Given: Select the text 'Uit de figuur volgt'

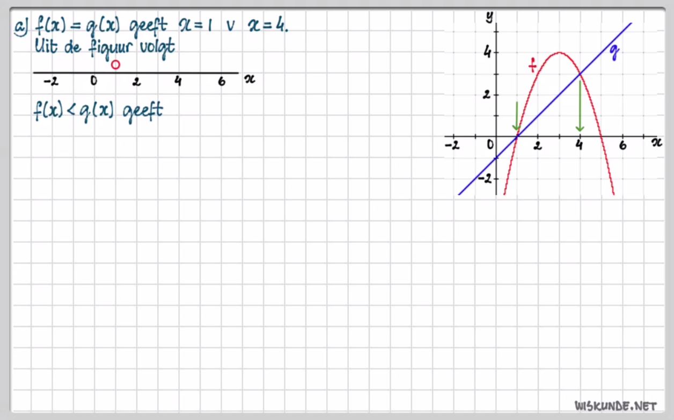Looking at the screenshot, I should point(104,47).
